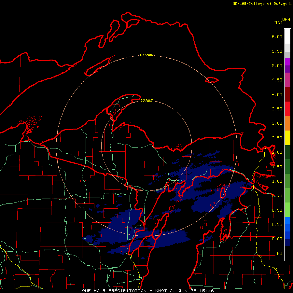The image size is (293, 293).
Task: Pick the bright red 3.50 legend block
Action: (x=287, y=109)
